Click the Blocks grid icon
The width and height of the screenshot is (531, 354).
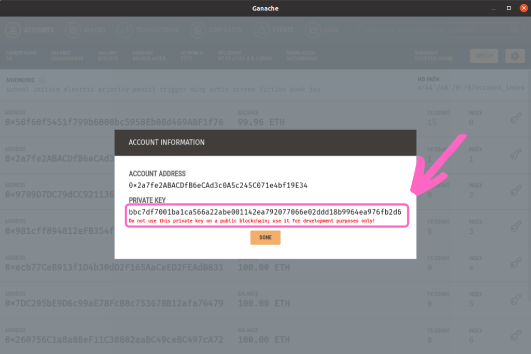click(x=73, y=31)
